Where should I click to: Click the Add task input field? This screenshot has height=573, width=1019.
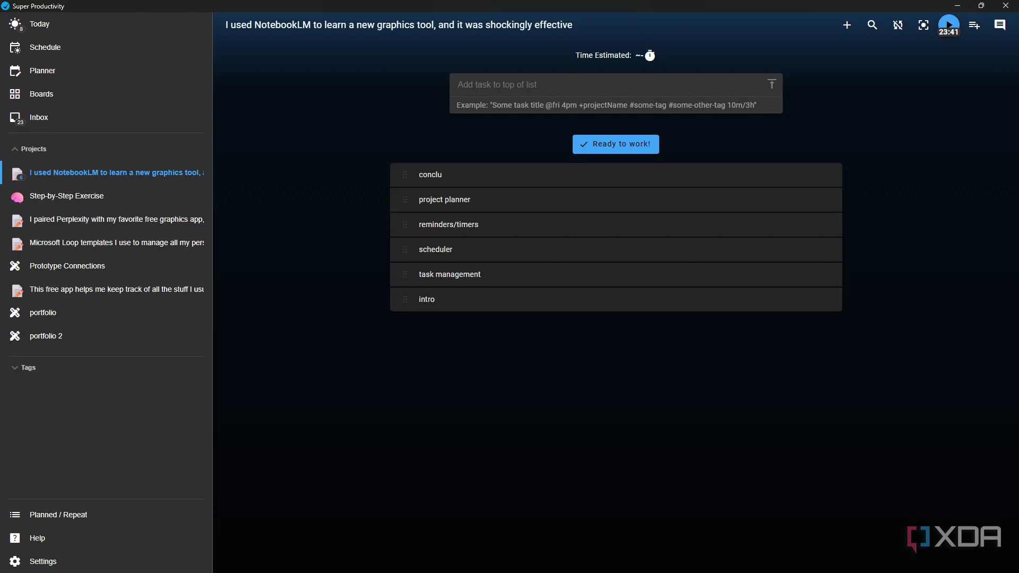[605, 85]
